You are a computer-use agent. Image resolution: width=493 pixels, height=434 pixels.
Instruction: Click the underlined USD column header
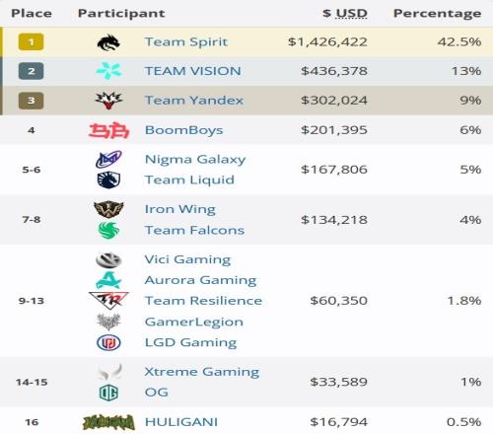[x=351, y=14]
